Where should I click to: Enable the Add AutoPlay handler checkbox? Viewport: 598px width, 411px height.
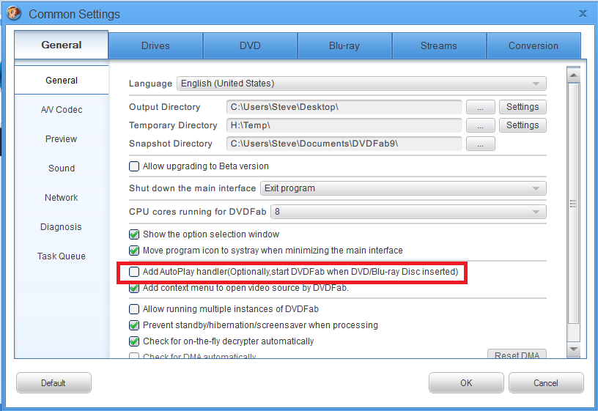tap(134, 272)
